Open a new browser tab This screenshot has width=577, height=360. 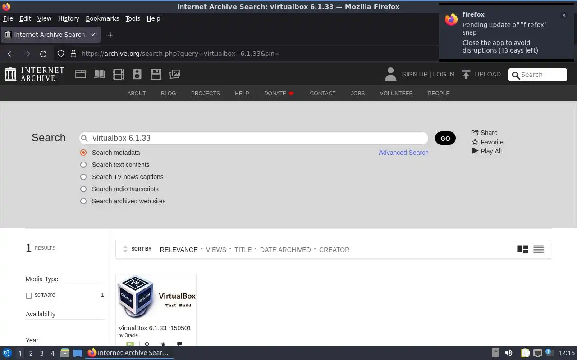[x=110, y=35]
